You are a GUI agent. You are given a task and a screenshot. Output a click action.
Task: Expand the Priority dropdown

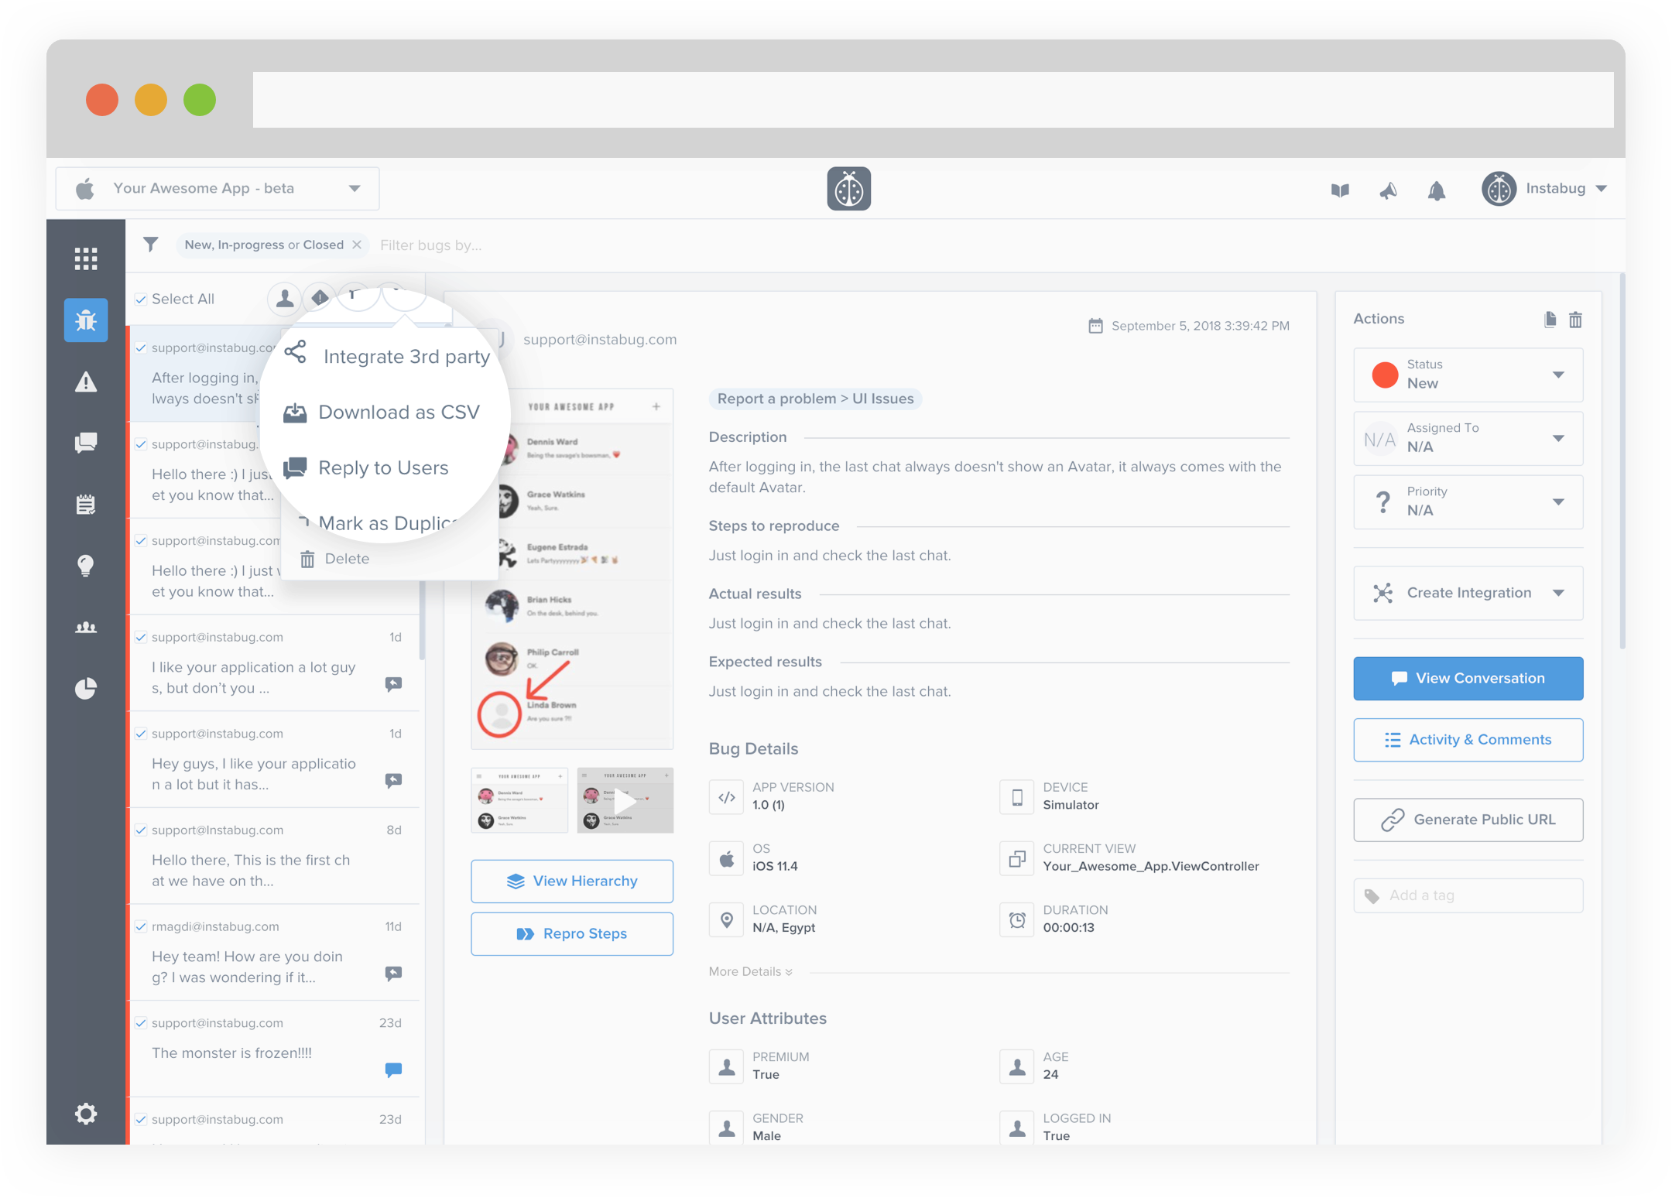pyautogui.click(x=1468, y=501)
